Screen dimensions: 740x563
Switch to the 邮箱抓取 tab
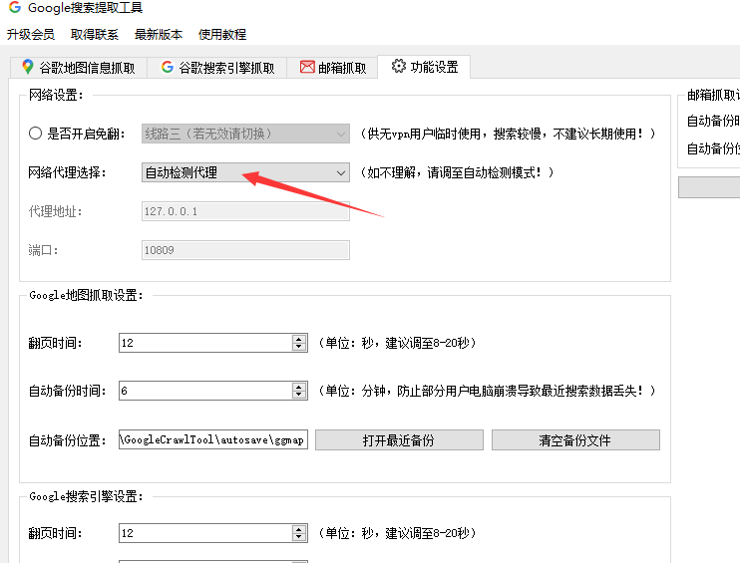coord(333,68)
